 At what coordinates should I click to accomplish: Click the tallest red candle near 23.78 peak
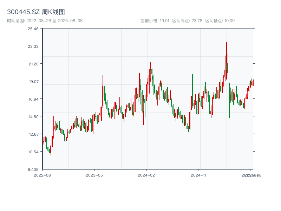pos(227,56)
